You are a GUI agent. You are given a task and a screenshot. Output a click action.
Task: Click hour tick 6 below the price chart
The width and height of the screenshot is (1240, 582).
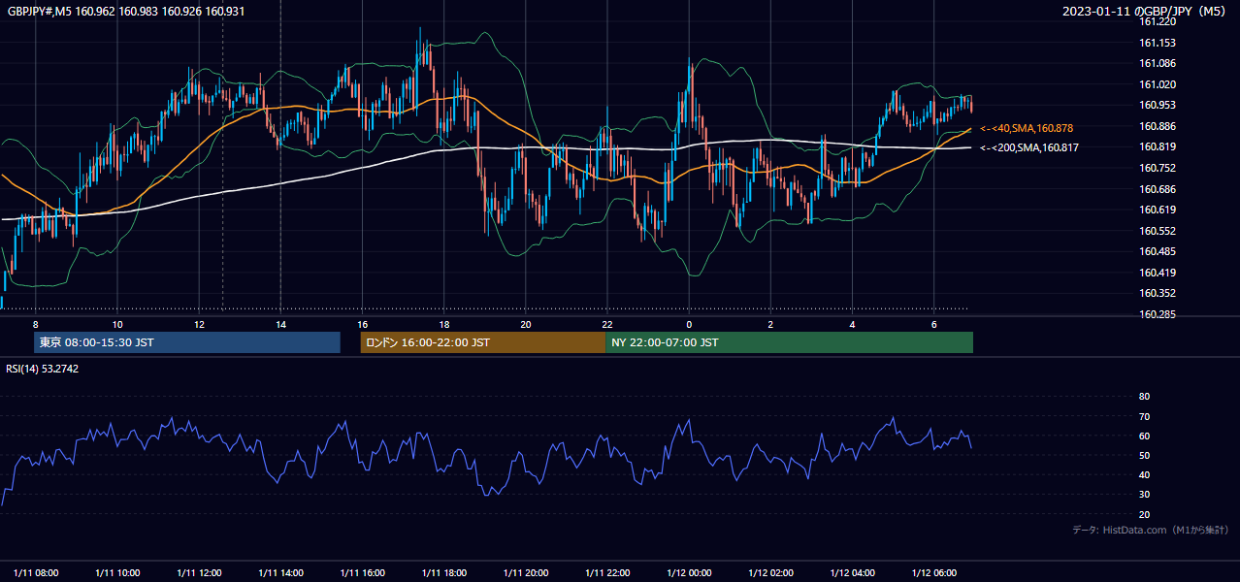(x=933, y=324)
